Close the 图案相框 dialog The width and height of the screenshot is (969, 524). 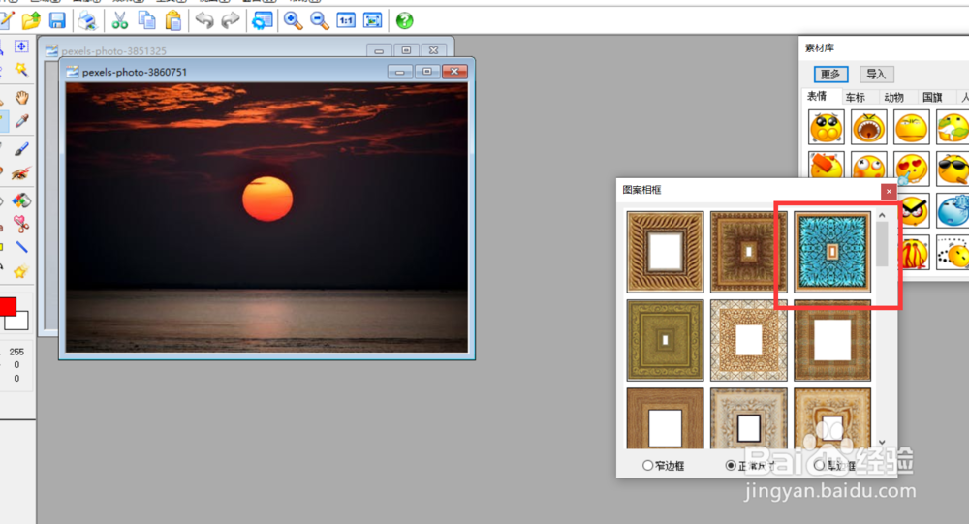point(889,192)
